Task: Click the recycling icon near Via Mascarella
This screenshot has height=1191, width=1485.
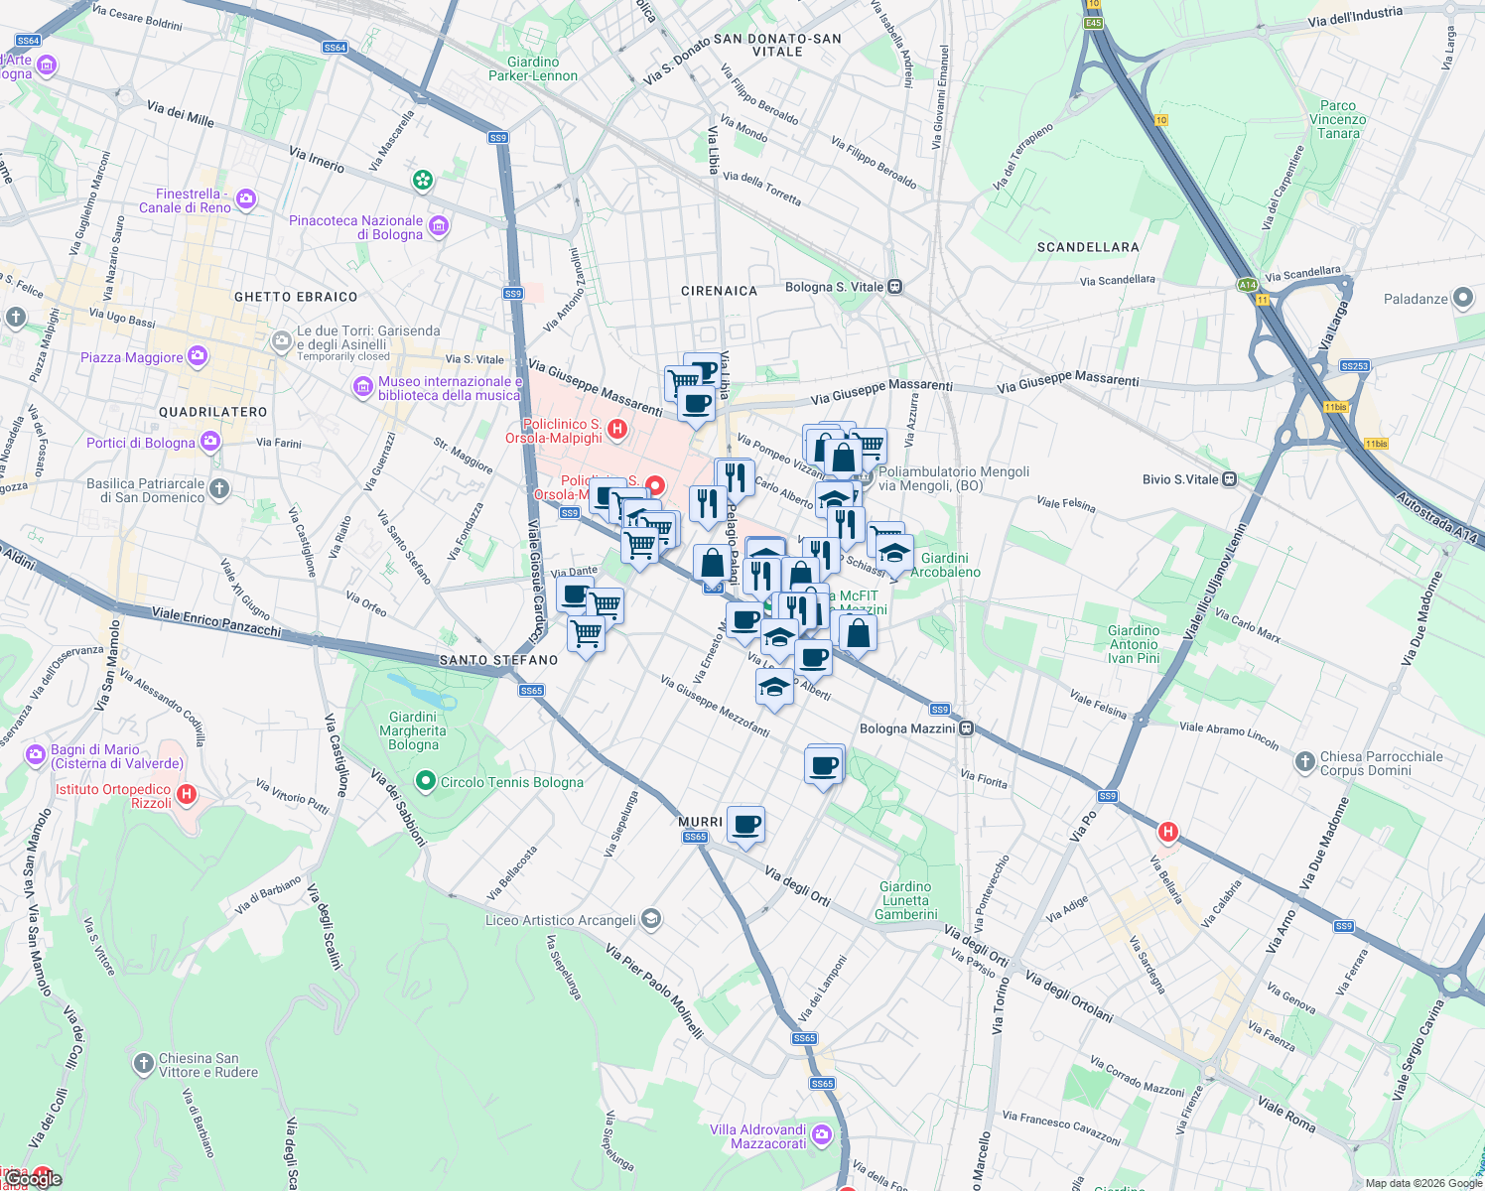Action: click(424, 181)
